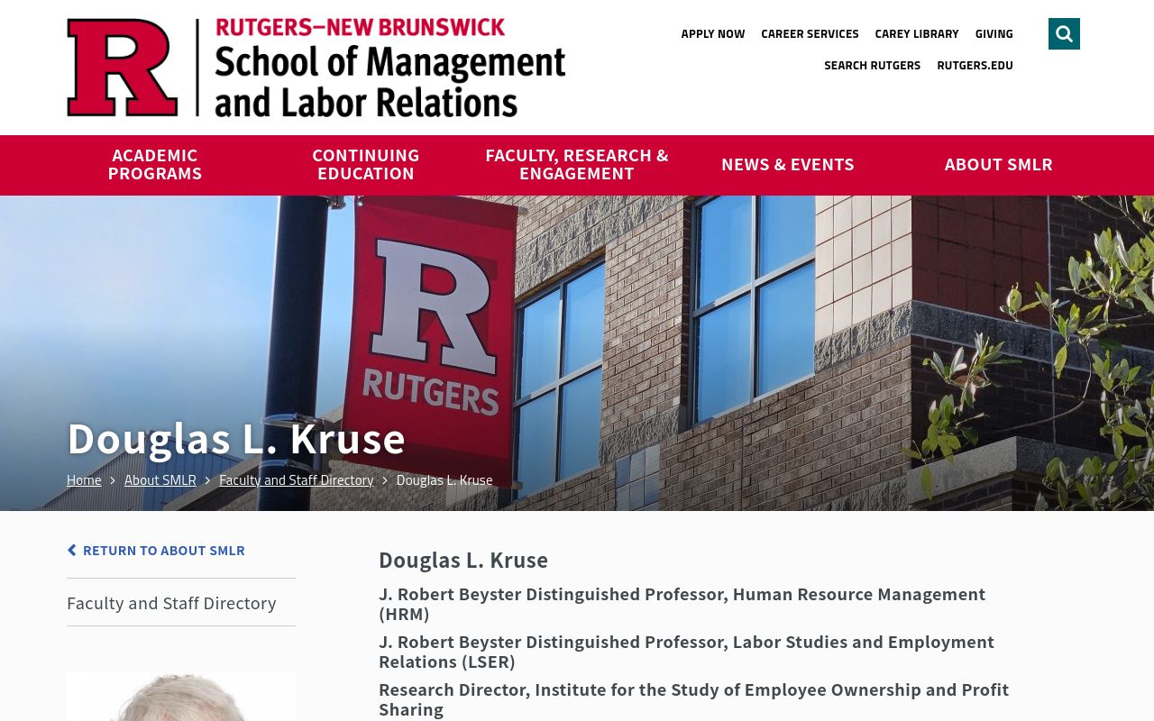
Task: Open Faculty and Staff Directory sidebar item
Action: point(171,603)
